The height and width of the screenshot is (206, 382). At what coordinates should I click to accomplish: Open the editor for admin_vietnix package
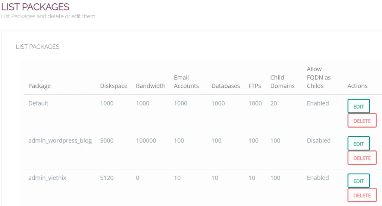(x=358, y=181)
